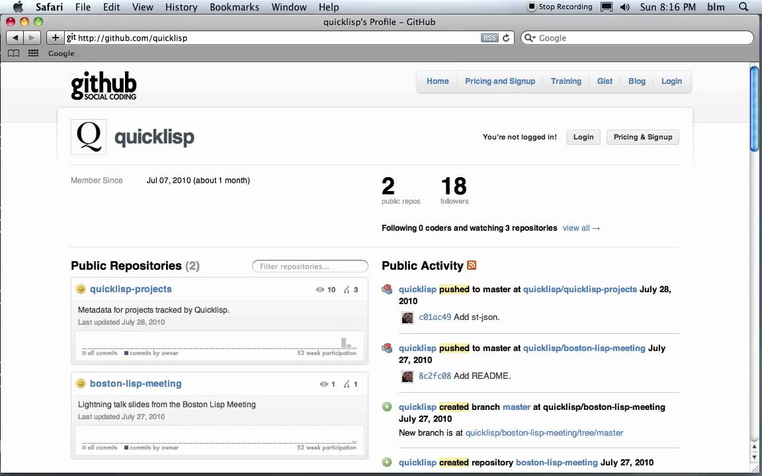Open the View menu
This screenshot has height=476, width=762.
tap(142, 7)
